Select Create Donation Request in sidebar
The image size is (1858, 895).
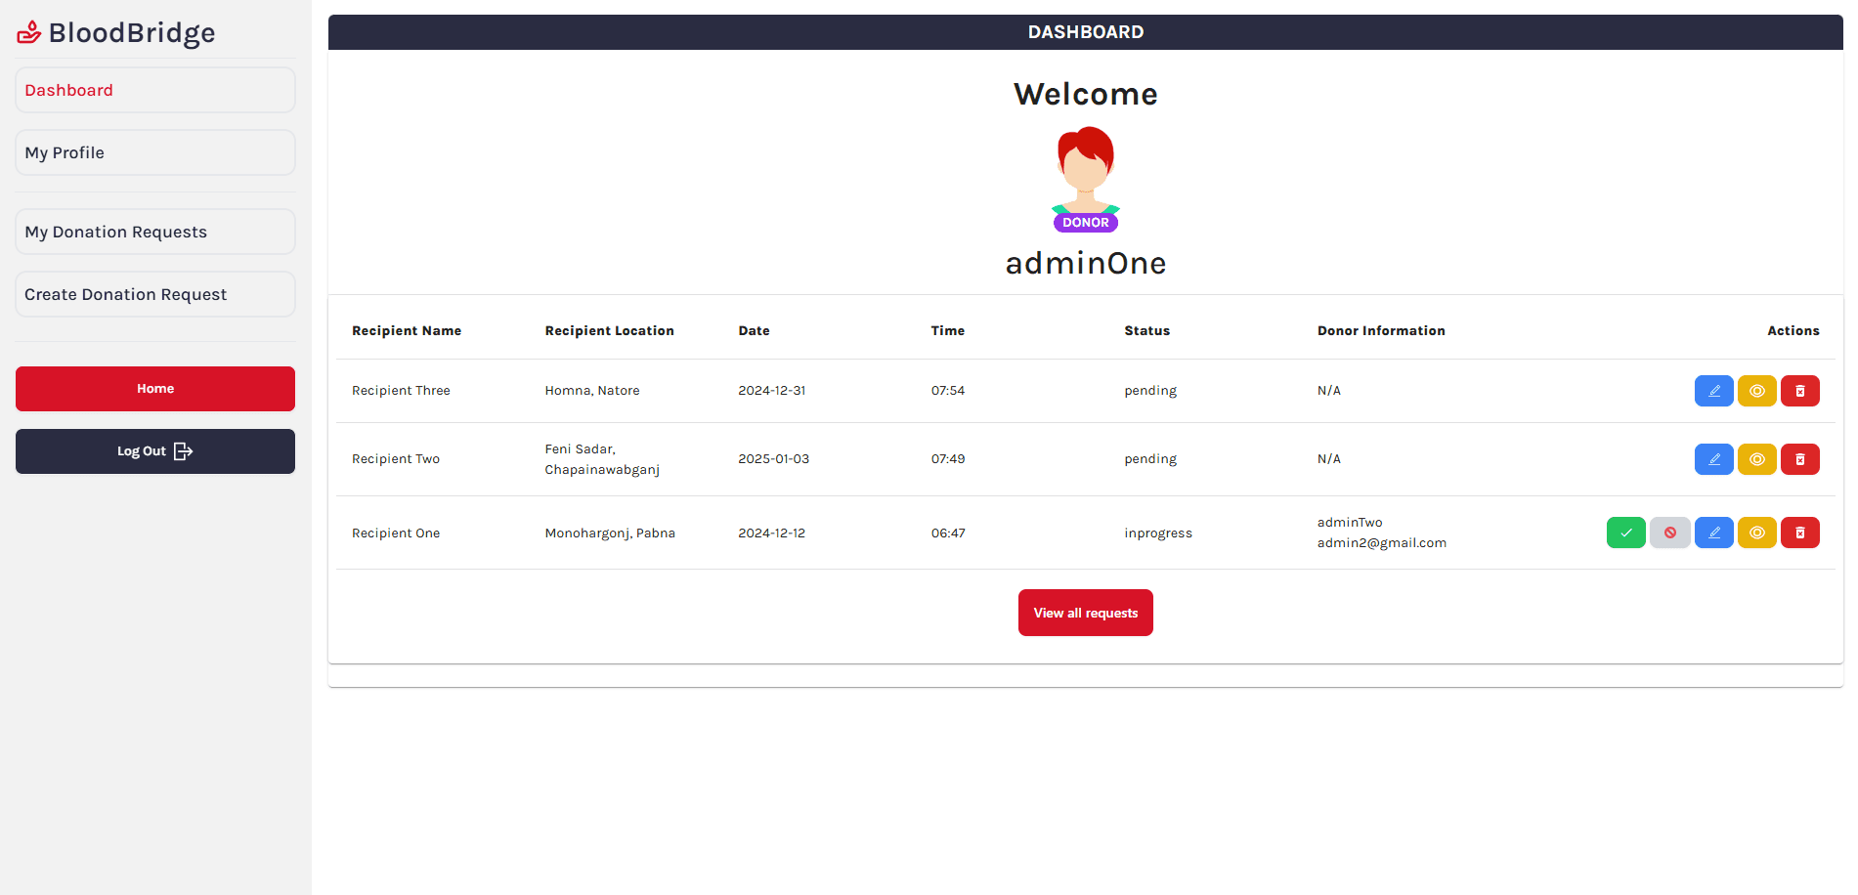click(155, 294)
